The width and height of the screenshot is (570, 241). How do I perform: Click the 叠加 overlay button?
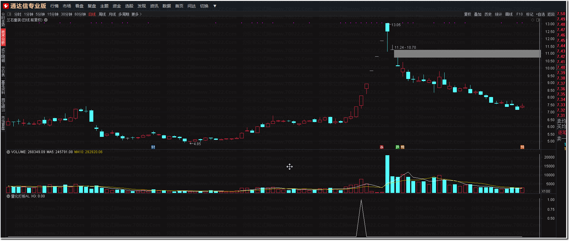pyautogui.click(x=478, y=14)
